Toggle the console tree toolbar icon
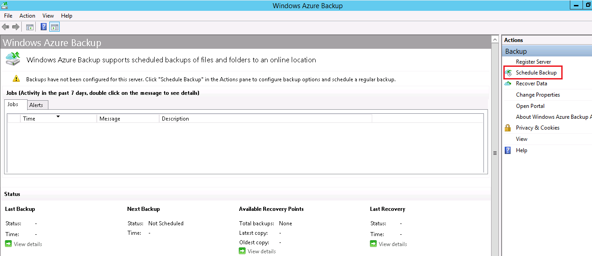The image size is (592, 256). pos(29,27)
